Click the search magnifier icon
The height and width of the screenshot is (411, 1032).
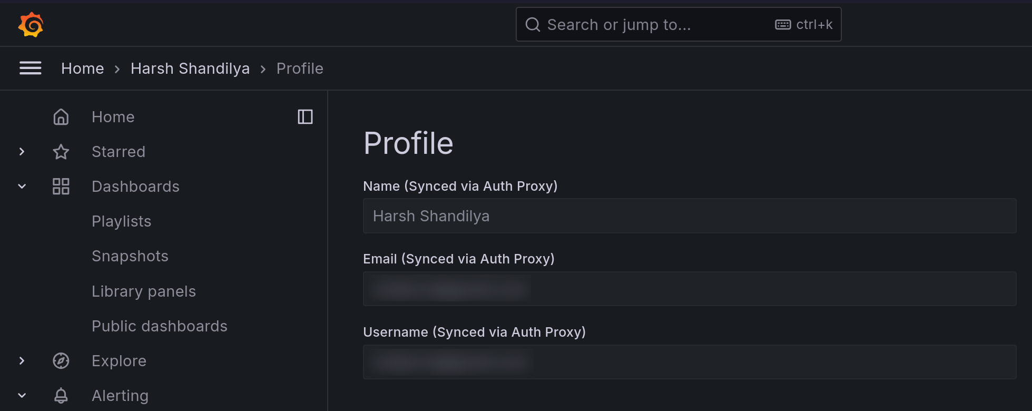pyautogui.click(x=533, y=25)
